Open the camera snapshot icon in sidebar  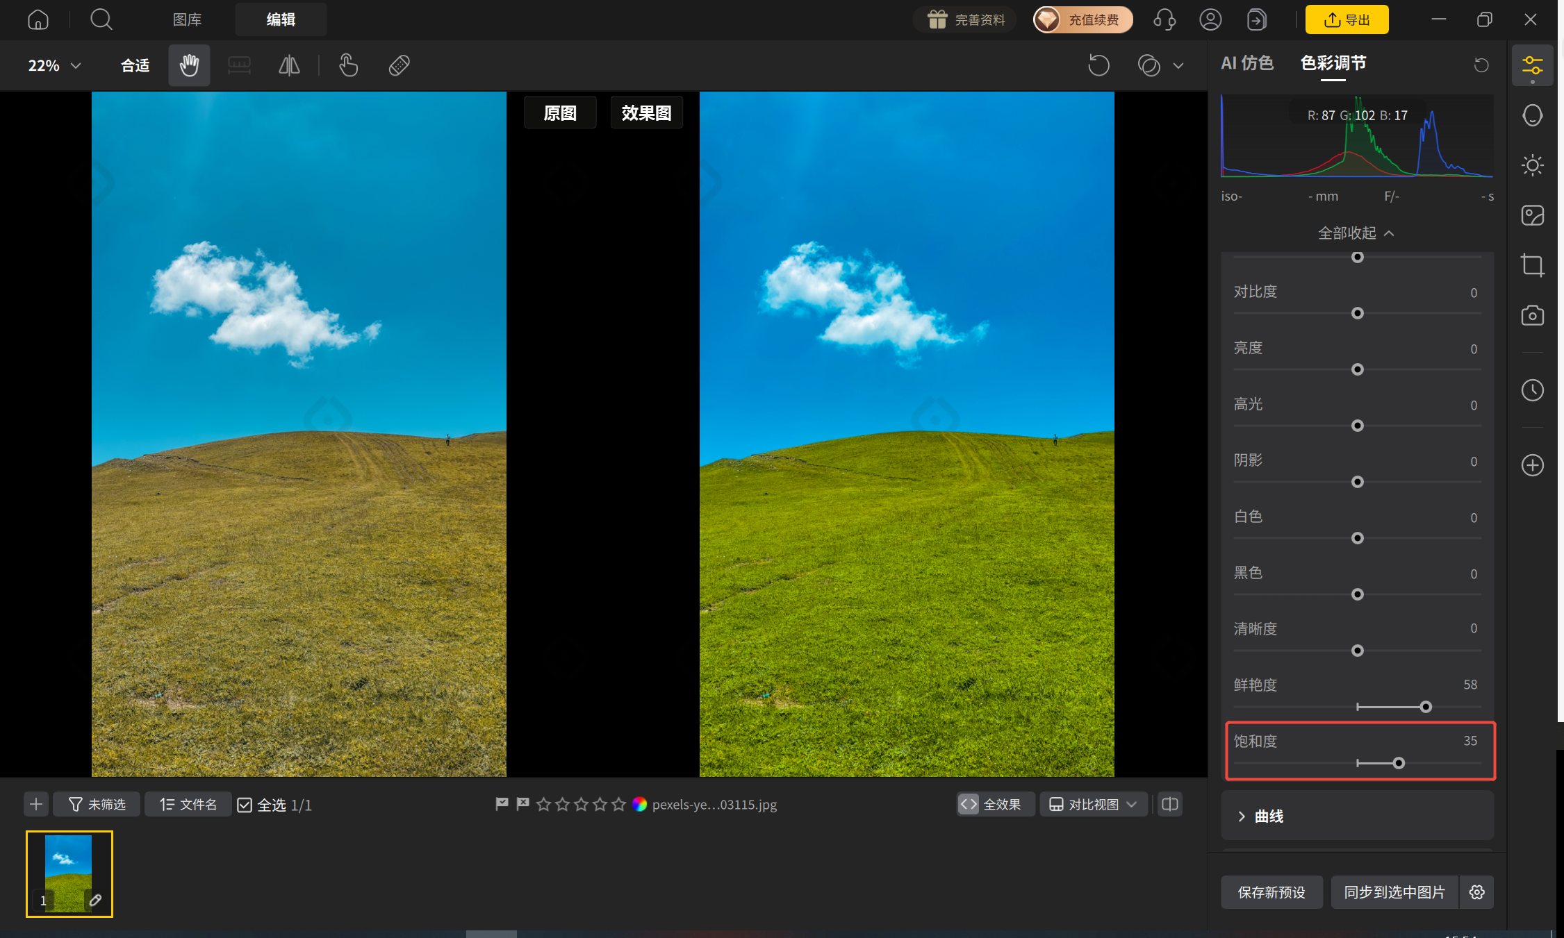point(1532,315)
